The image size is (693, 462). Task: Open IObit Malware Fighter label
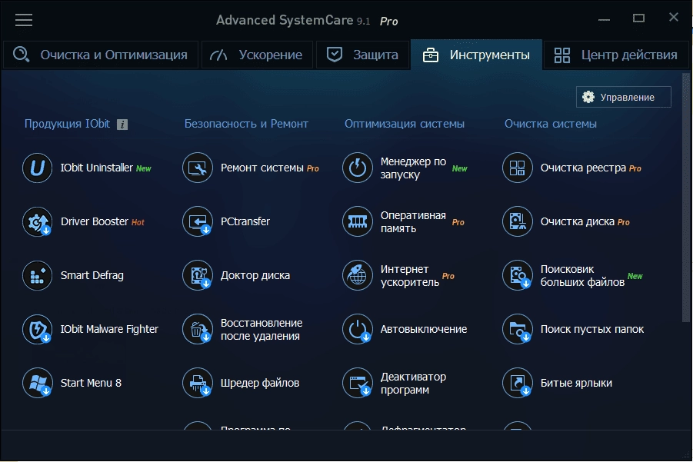tap(109, 330)
